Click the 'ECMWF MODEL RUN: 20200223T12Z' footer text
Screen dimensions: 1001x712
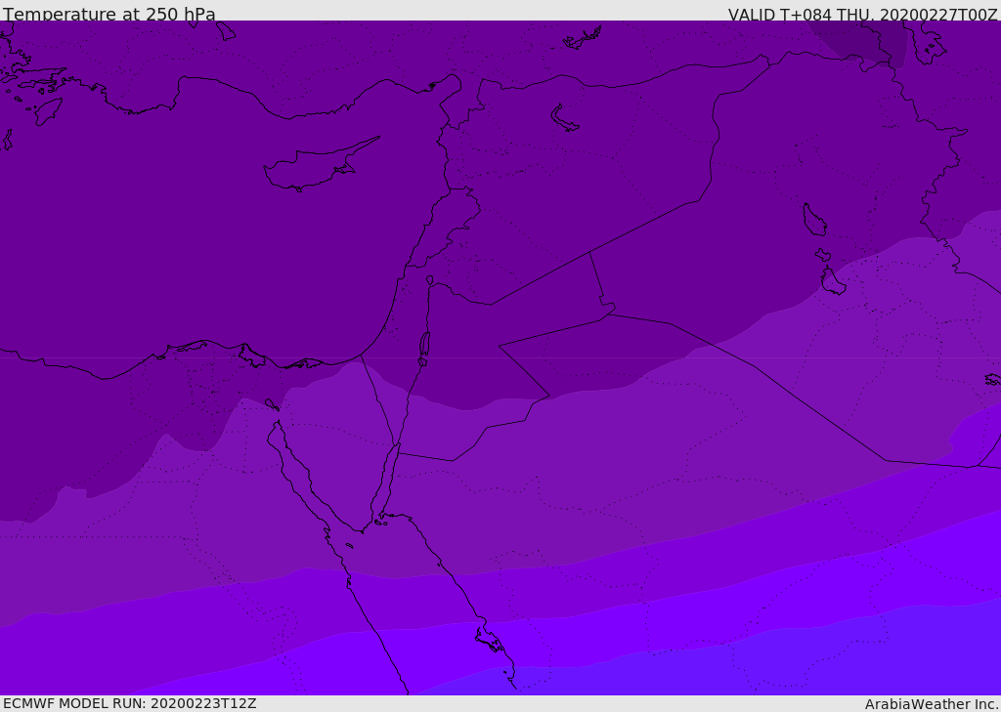coord(130,703)
